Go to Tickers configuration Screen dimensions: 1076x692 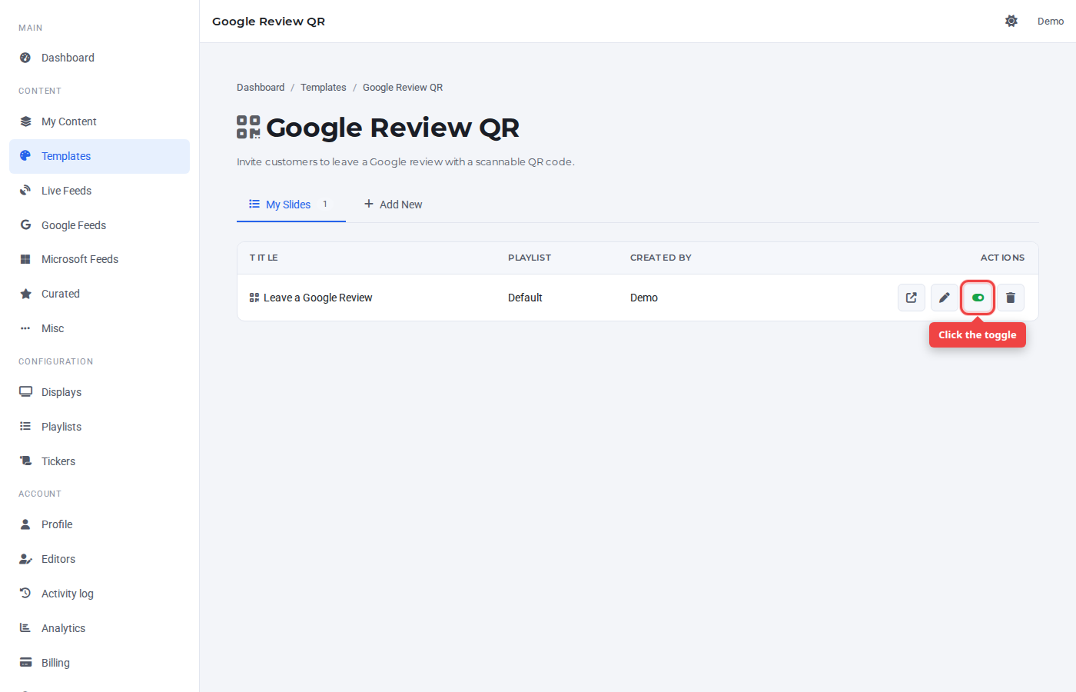pos(99,461)
